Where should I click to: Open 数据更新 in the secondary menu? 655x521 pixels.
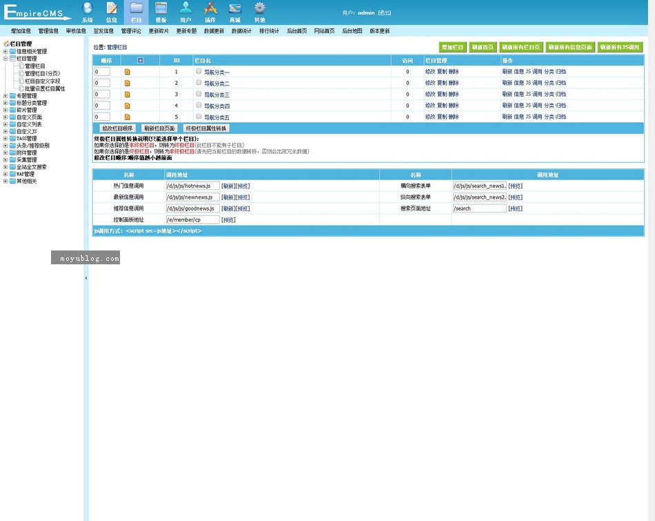[214, 31]
